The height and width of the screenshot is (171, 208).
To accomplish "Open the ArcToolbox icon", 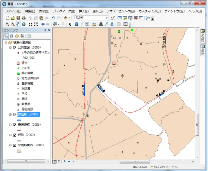I will click(x=136, y=18).
